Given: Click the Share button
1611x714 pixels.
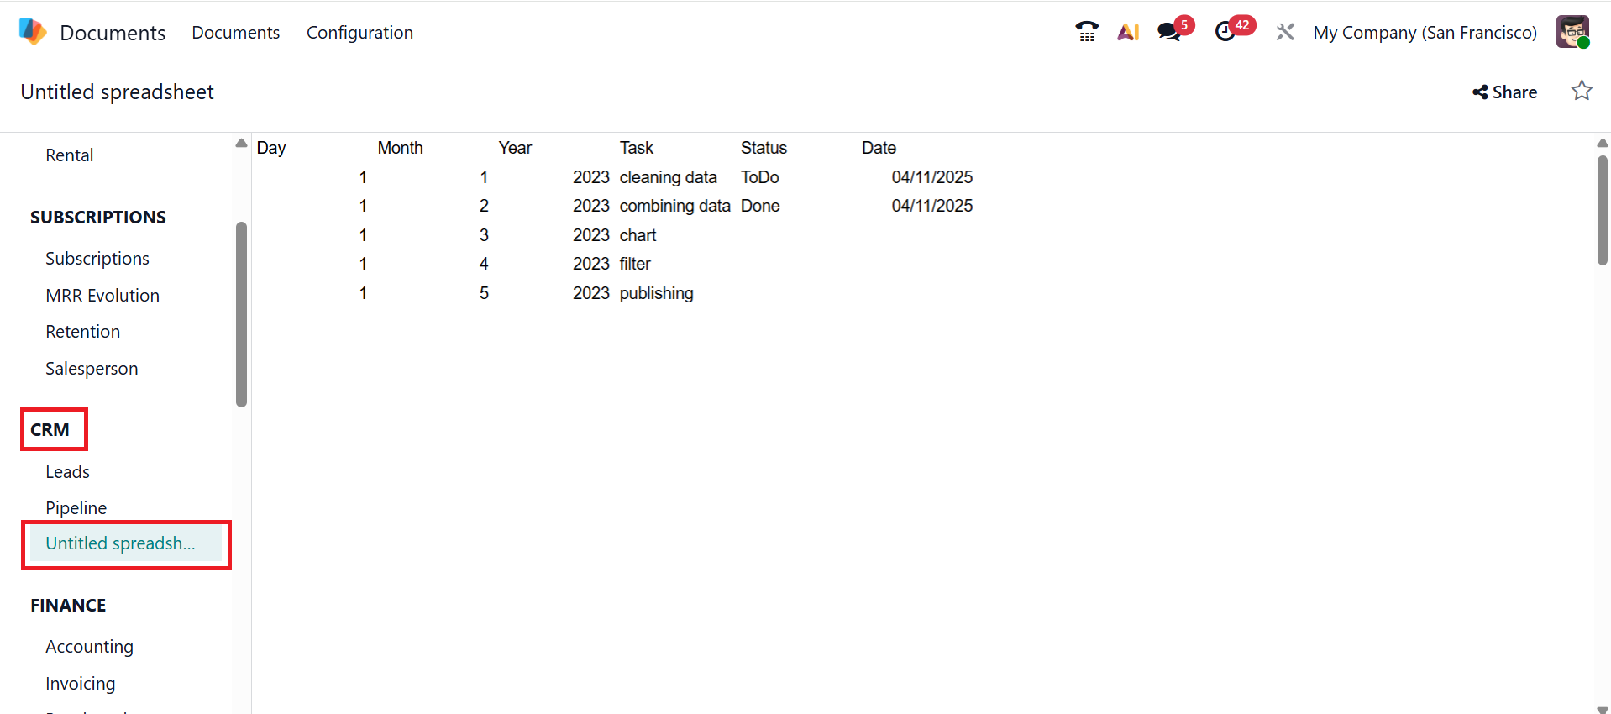Looking at the screenshot, I should coord(1504,92).
